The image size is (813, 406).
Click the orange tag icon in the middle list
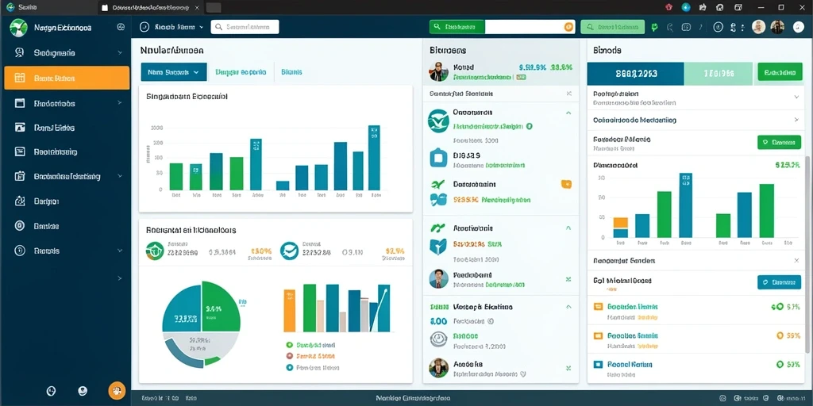[566, 184]
